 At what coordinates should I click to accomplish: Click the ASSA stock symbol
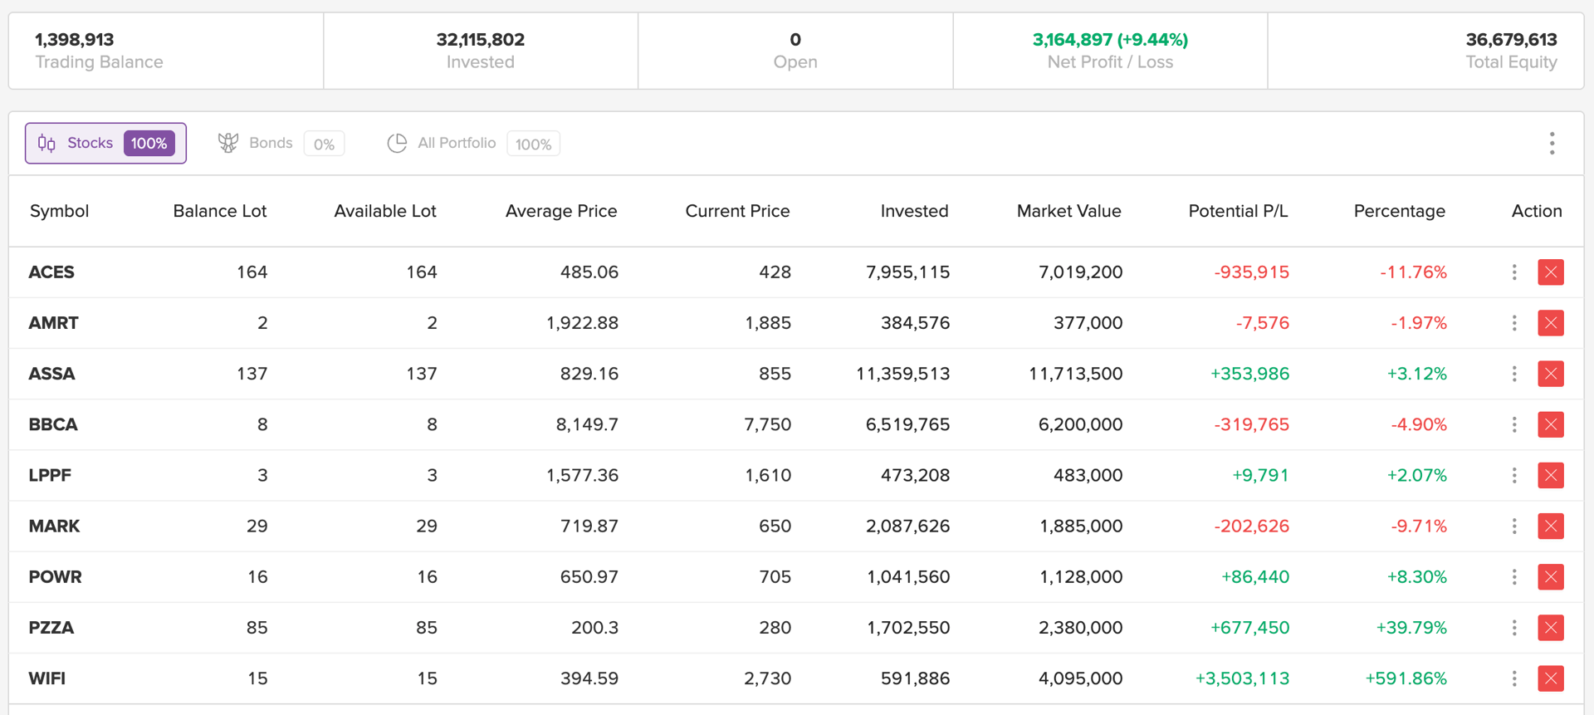pyautogui.click(x=52, y=374)
